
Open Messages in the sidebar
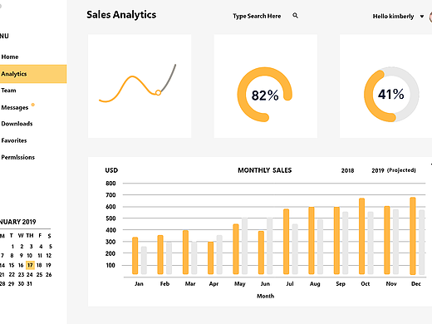[15, 107]
